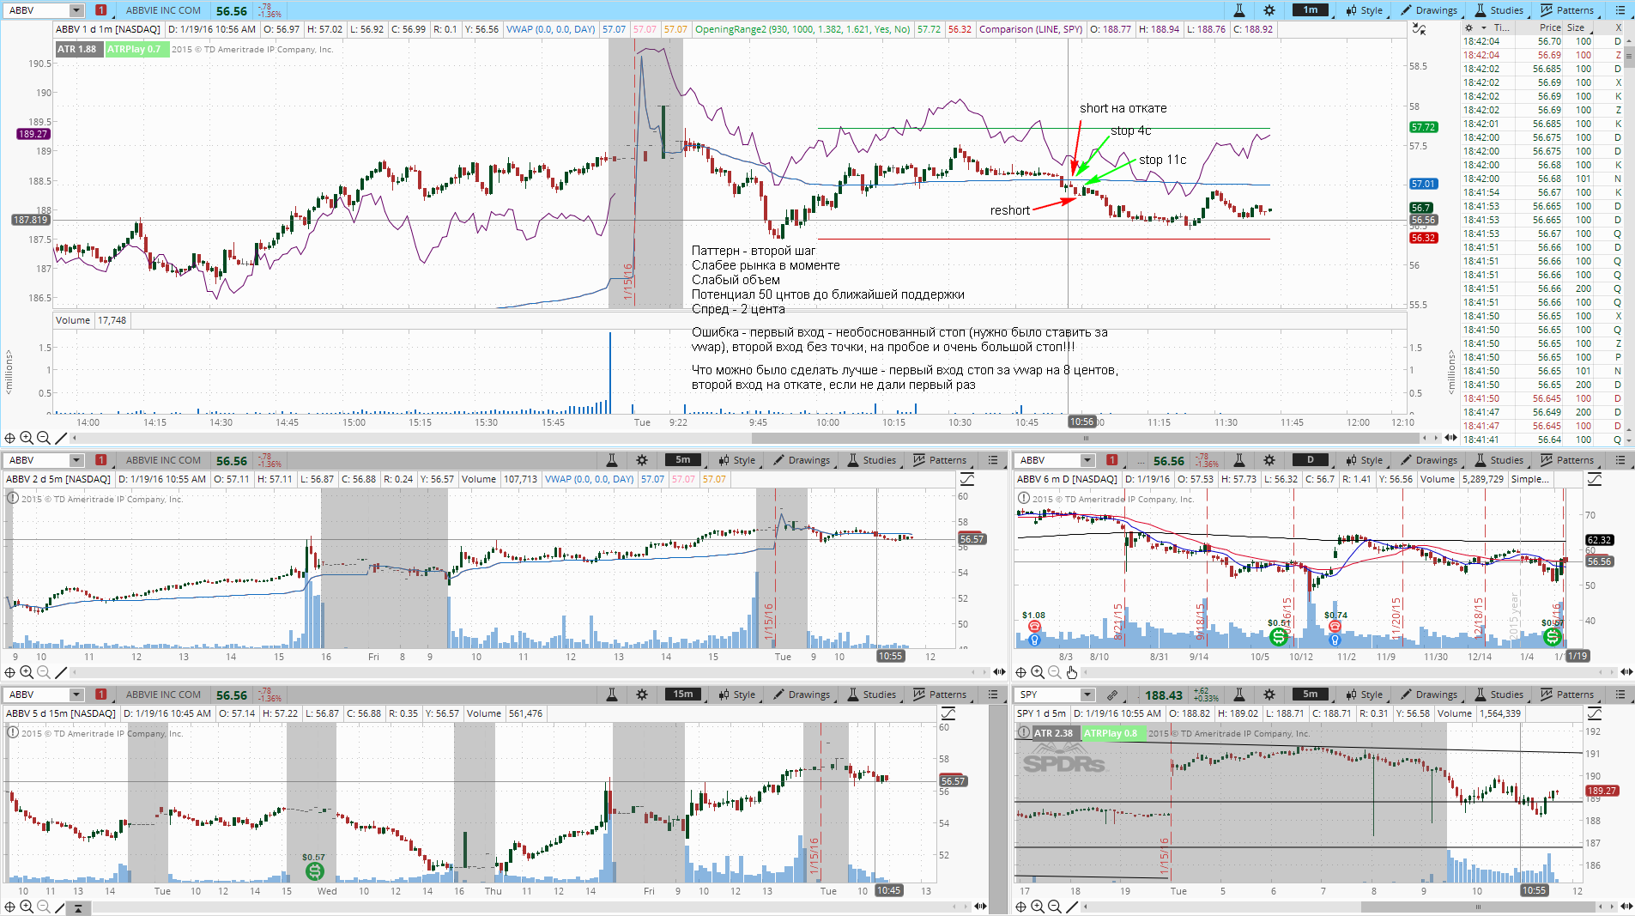Click the list menu icon in top chart toolbar
The width and height of the screenshot is (1635, 916).
[1620, 10]
